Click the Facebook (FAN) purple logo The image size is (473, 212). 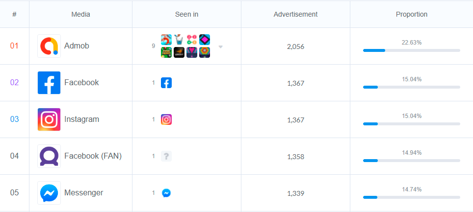pyautogui.click(x=49, y=156)
